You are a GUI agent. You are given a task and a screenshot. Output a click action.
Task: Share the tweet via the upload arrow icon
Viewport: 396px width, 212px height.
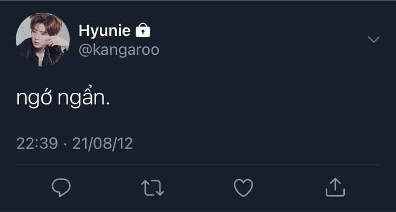pos(334,187)
